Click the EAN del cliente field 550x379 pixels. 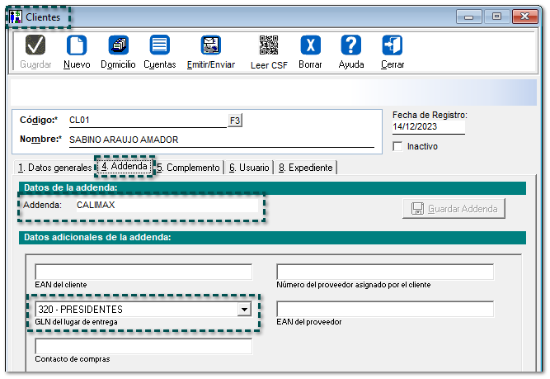point(143,272)
